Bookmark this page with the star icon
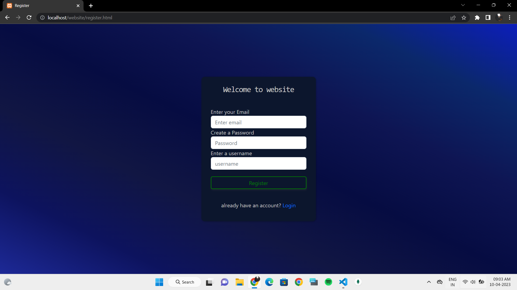 pyautogui.click(x=464, y=17)
